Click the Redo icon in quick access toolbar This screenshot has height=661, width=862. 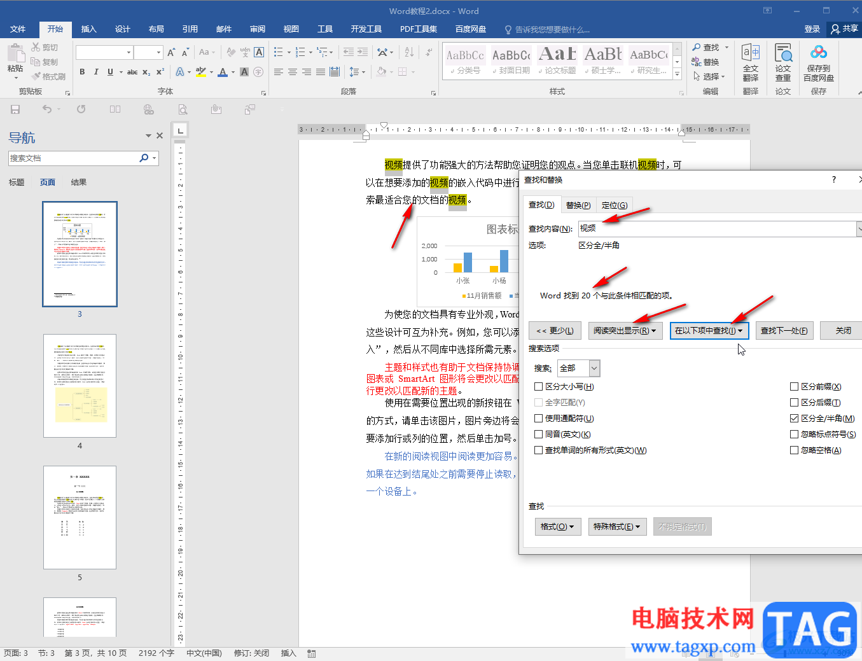point(81,109)
